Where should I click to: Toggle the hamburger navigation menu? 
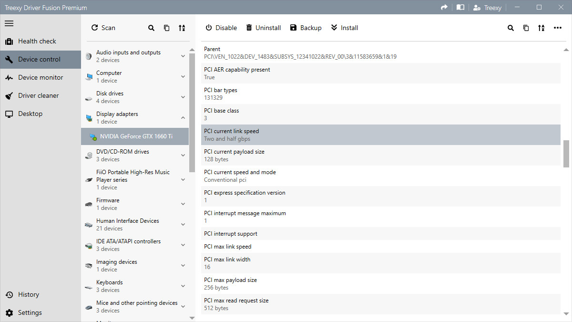9,23
